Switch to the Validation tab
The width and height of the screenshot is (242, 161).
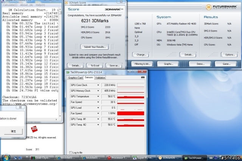point(100,78)
